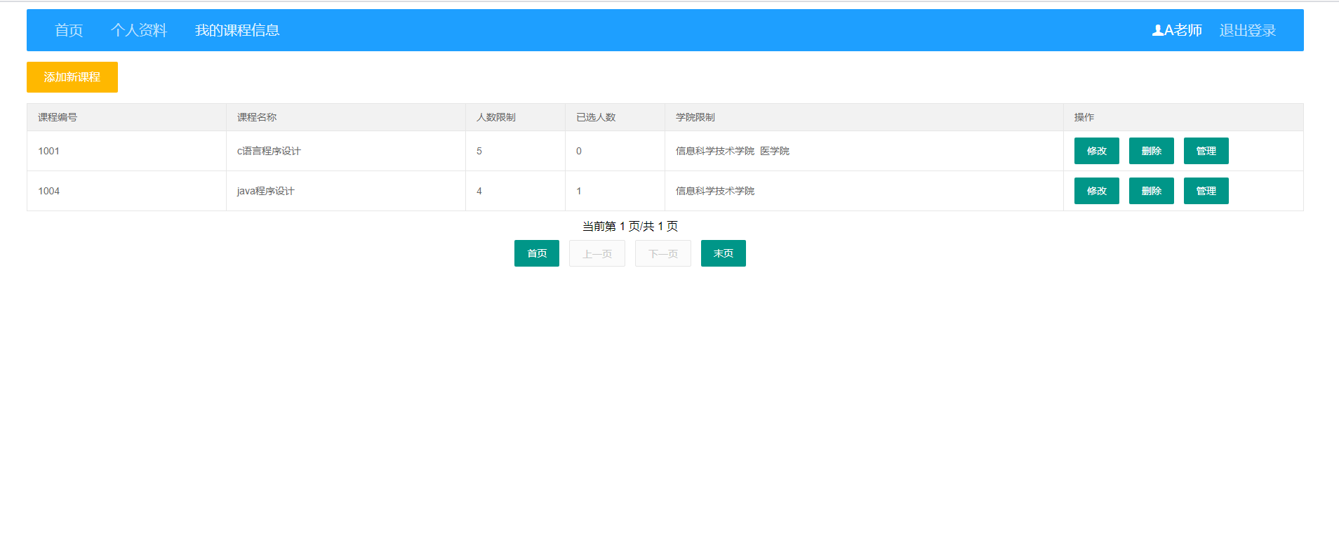The width and height of the screenshot is (1339, 548).
Task: Click the 添加新课程 button
Action: tap(72, 77)
